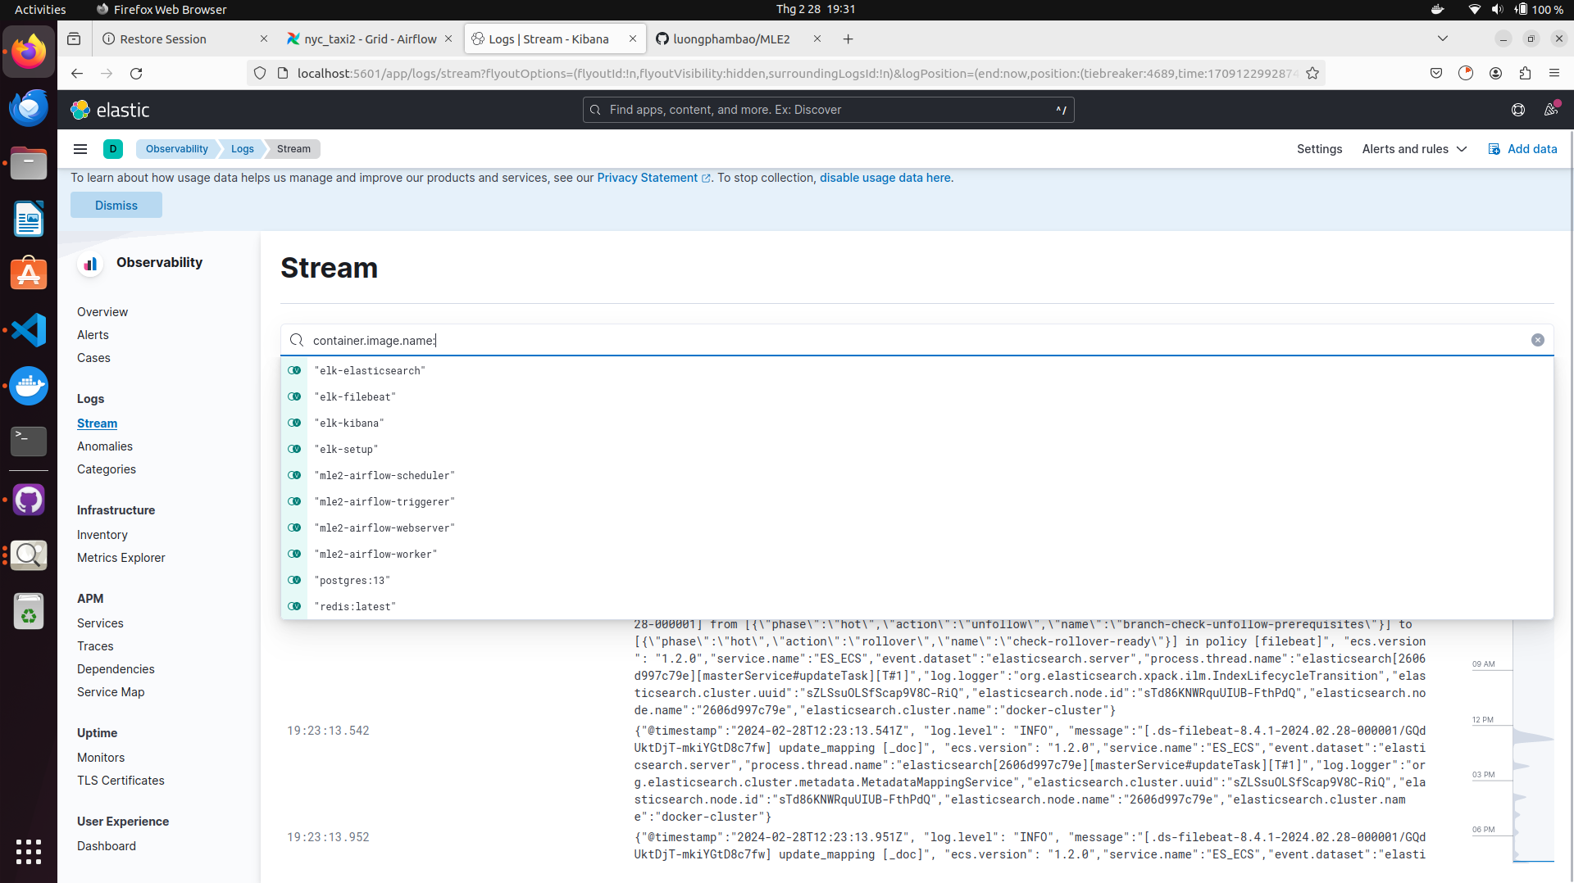Open Firefox application menu
1574x883 pixels.
coord(1554,73)
